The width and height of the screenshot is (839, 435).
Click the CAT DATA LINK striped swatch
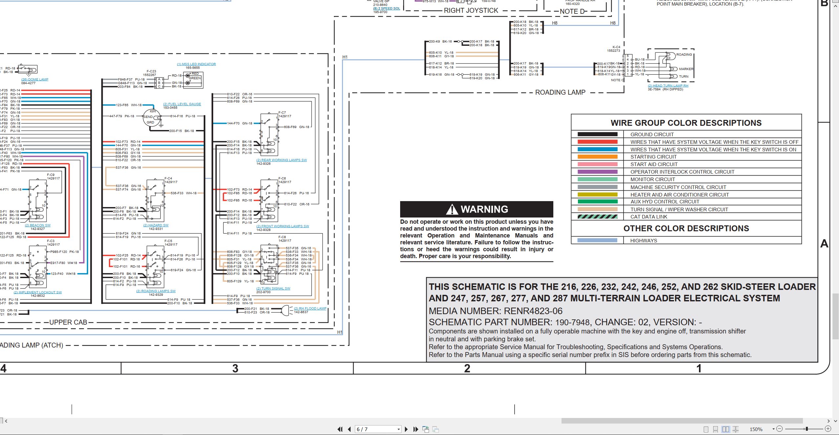tap(597, 217)
